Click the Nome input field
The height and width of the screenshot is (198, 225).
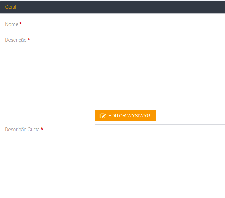(160, 25)
